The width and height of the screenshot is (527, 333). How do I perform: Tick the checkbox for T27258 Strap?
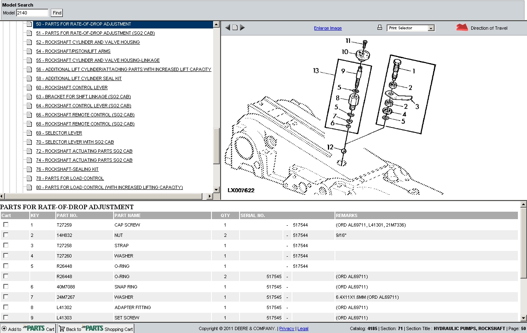point(6,245)
